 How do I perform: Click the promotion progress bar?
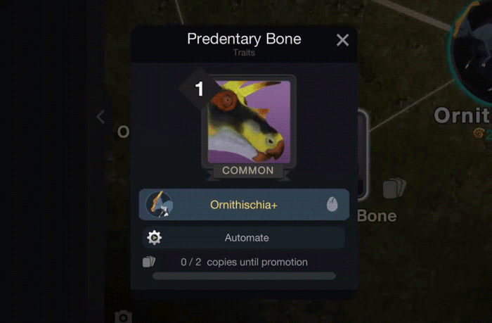pos(244,276)
